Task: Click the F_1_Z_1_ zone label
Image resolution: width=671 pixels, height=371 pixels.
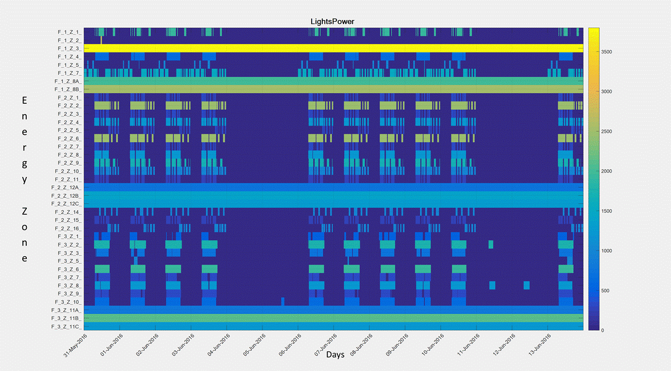Action: click(69, 32)
